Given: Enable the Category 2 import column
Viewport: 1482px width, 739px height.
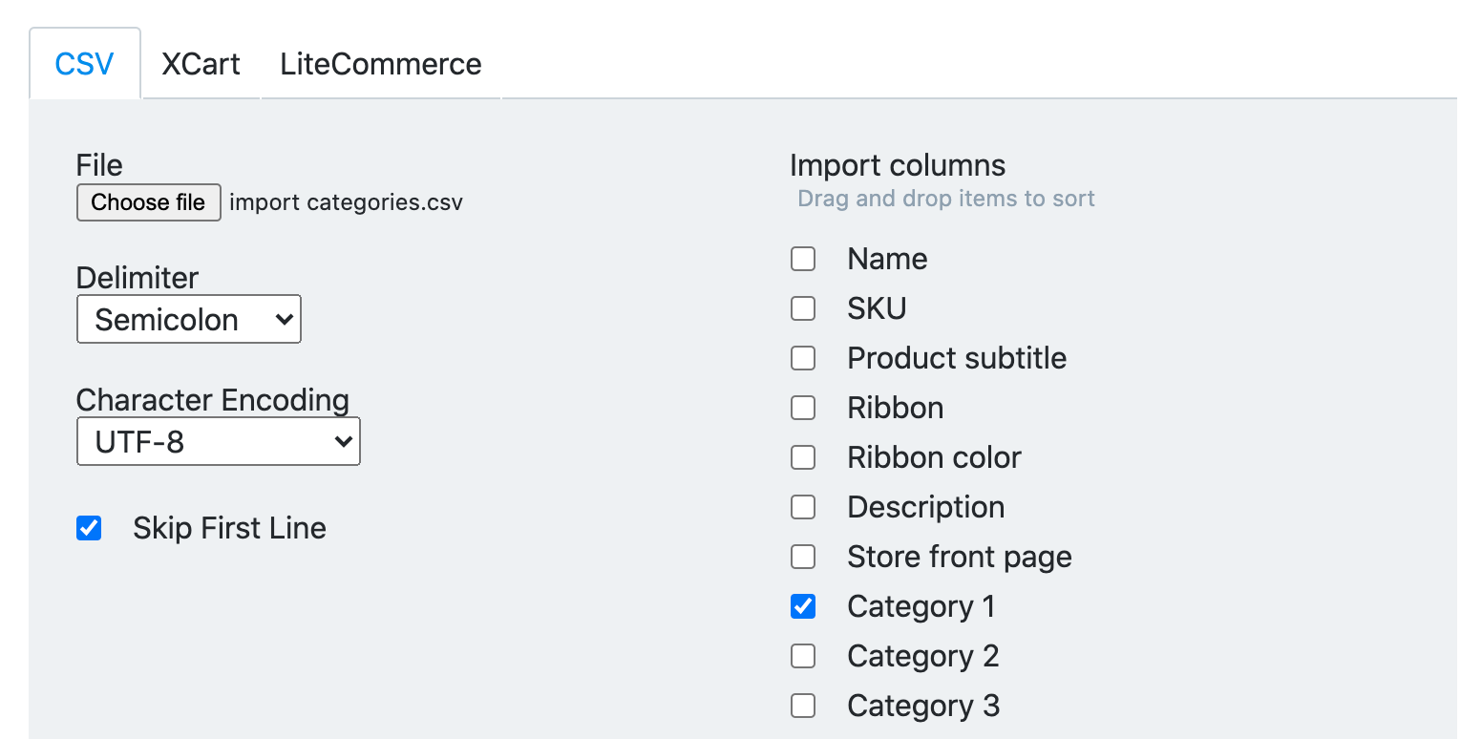Looking at the screenshot, I should [x=802, y=655].
